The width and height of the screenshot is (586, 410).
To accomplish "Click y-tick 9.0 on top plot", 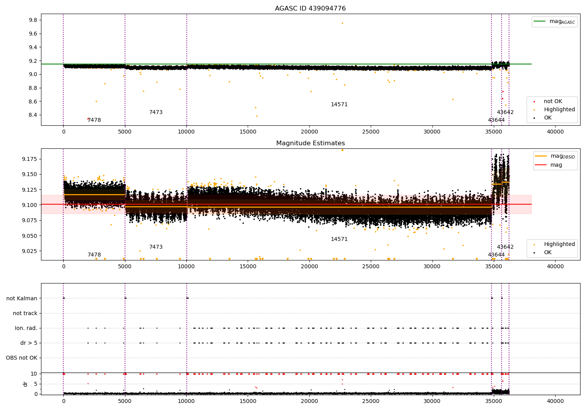I will click(x=33, y=75).
